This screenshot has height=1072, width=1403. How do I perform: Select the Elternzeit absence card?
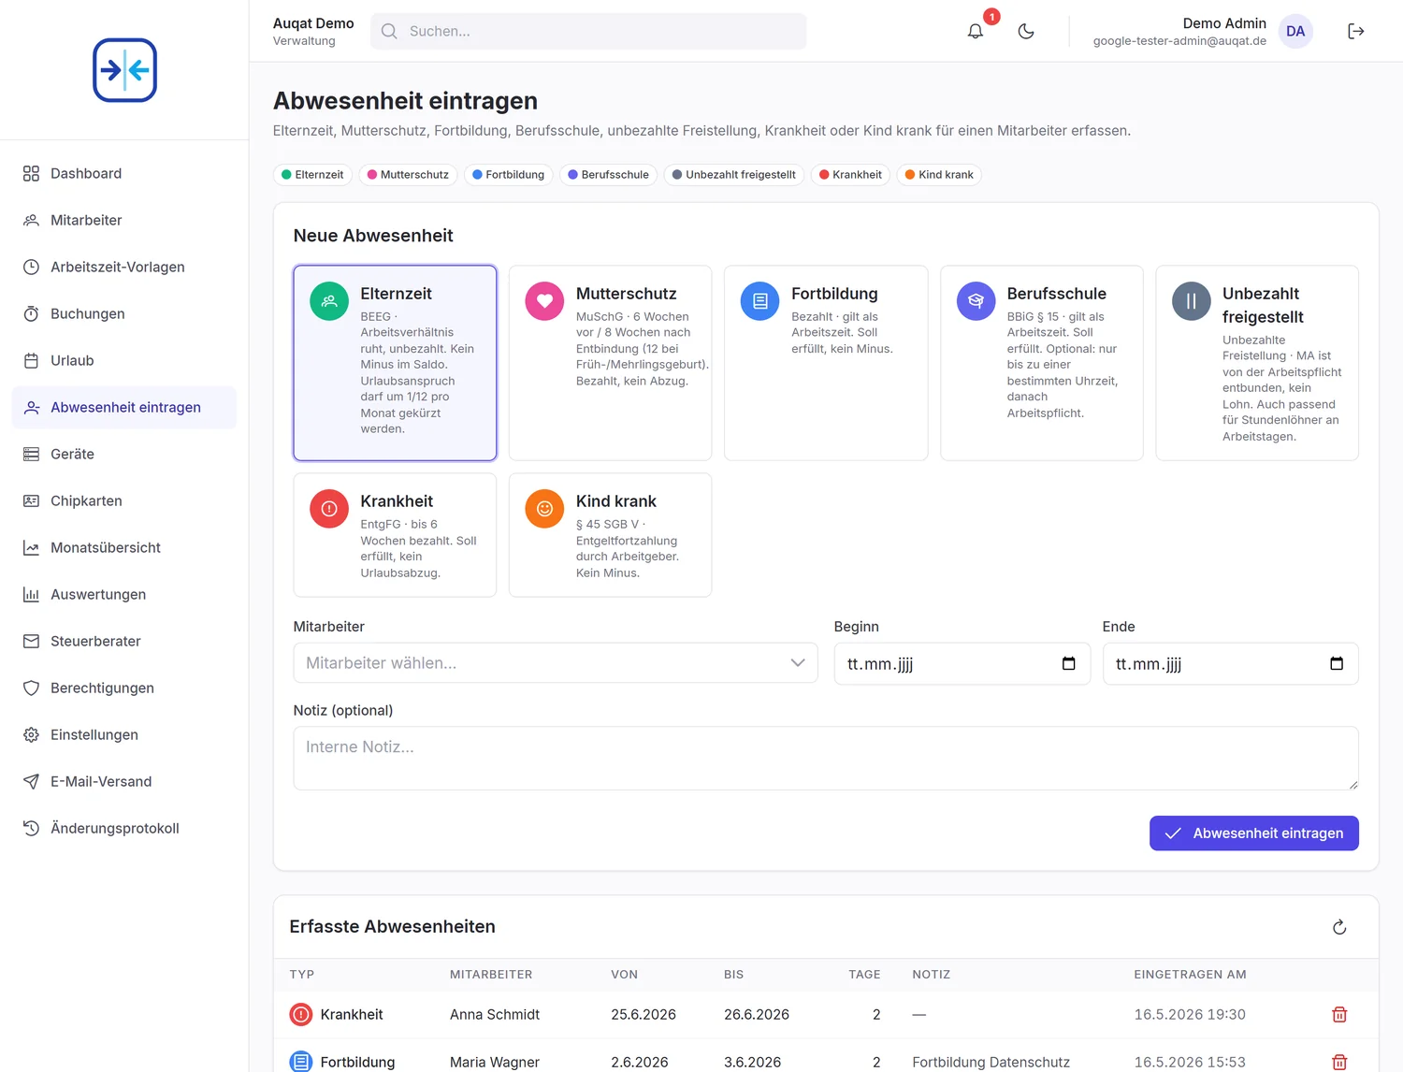395,363
